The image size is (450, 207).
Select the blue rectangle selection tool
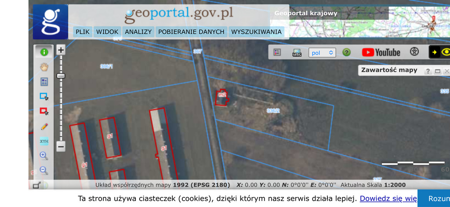(x=44, y=96)
